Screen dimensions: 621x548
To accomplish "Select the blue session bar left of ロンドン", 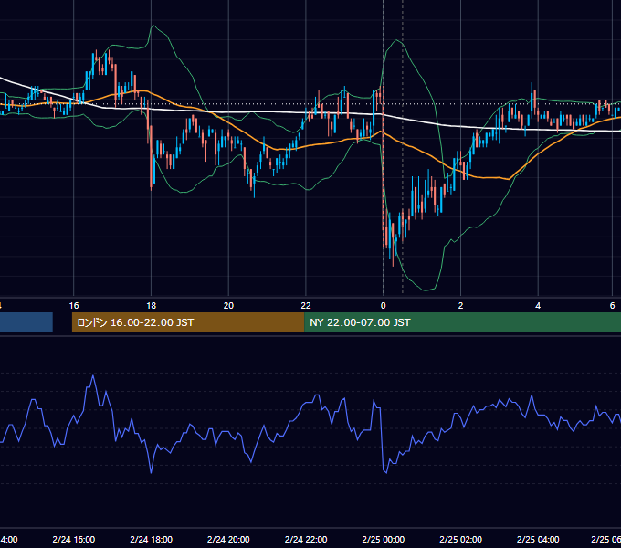I will tap(26, 322).
